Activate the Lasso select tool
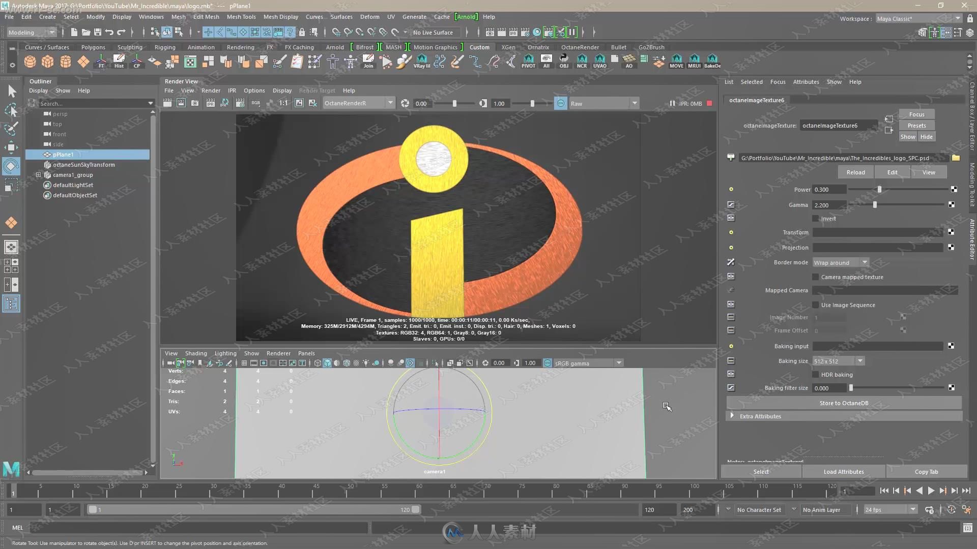The width and height of the screenshot is (977, 549). [11, 110]
